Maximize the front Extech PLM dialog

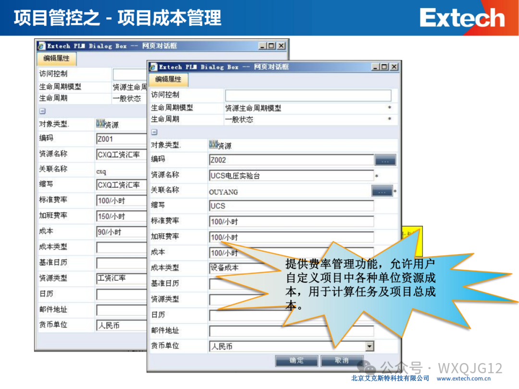coord(384,67)
